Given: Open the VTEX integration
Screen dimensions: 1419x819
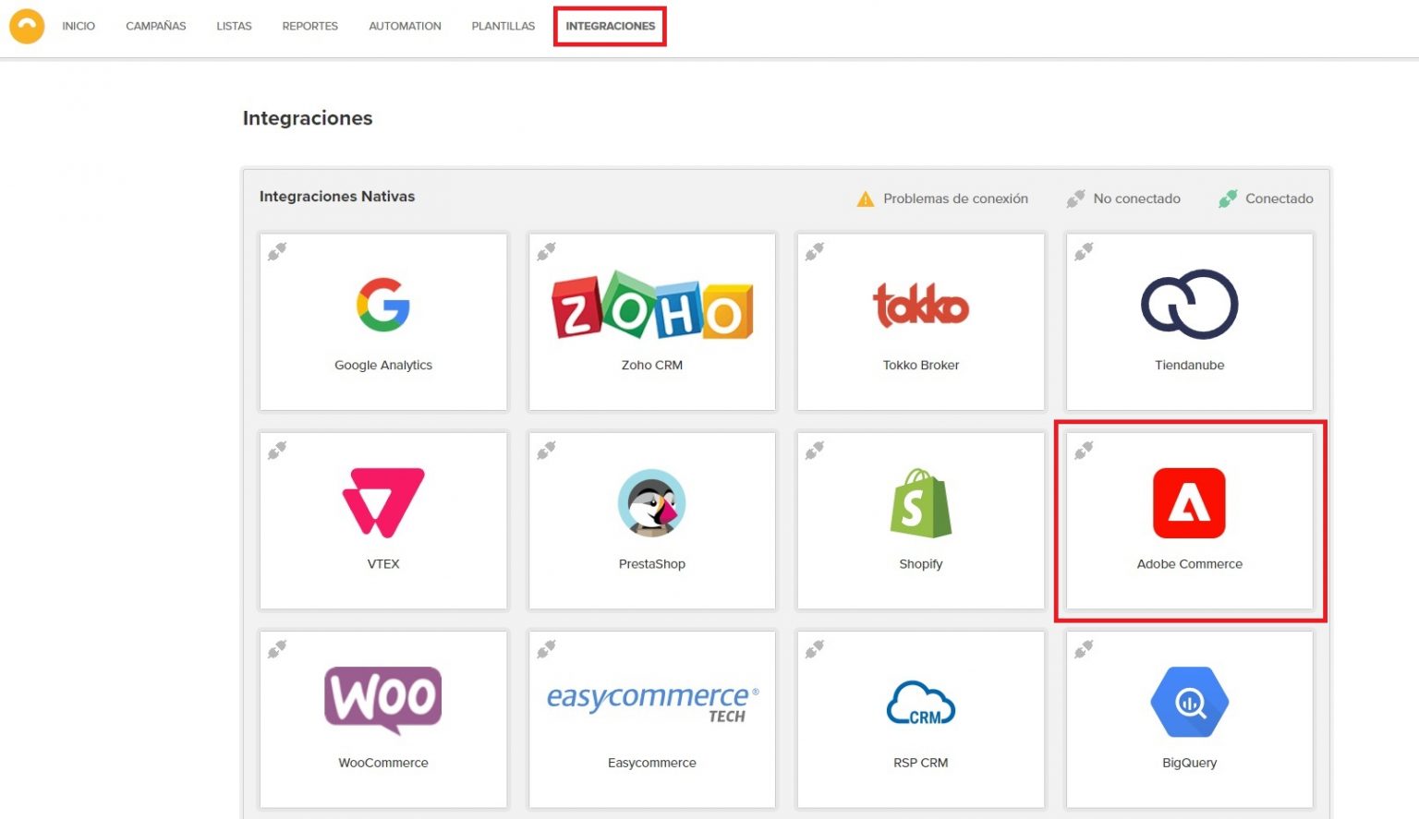Looking at the screenshot, I should coord(382,520).
